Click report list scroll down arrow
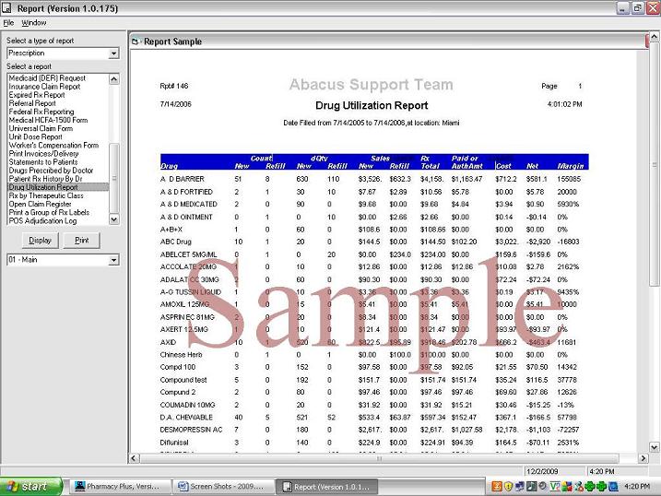Viewport: 661px width, 496px height. (113, 219)
